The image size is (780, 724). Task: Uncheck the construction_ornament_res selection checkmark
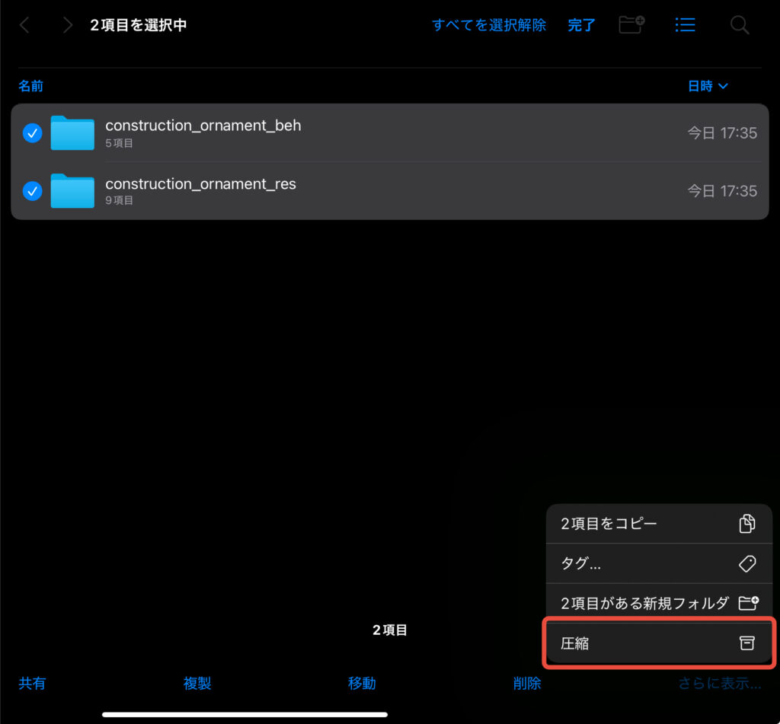[x=32, y=191]
